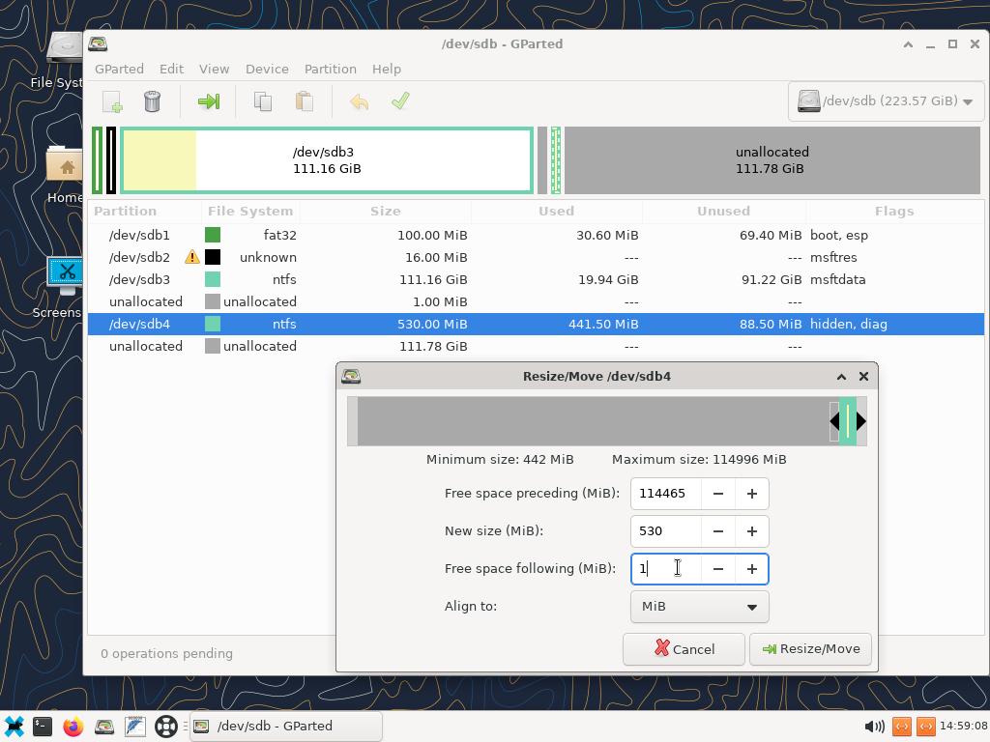Click the delete partition trash icon
990x742 pixels.
pyautogui.click(x=152, y=101)
